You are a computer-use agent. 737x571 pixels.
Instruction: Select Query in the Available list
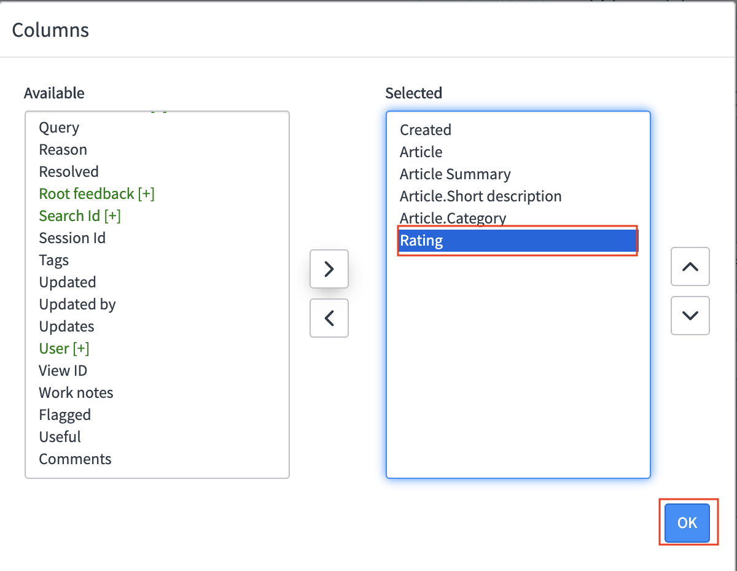(x=59, y=128)
